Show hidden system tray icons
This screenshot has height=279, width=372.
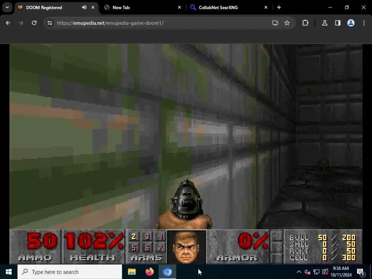point(299,272)
